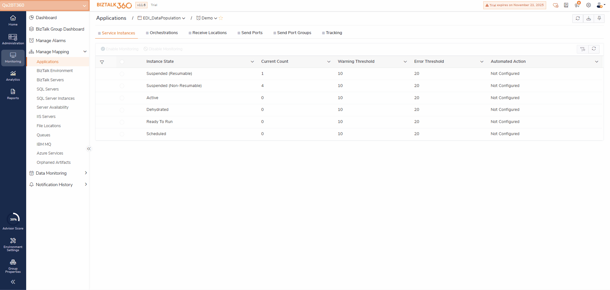
Task: Select the Active instance state checkbox
Action: click(122, 98)
